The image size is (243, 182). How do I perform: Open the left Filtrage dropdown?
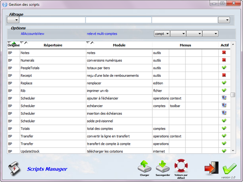point(13,20)
